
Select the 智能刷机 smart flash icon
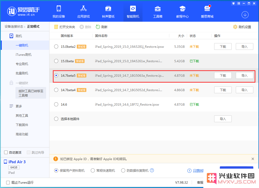tap(133, 9)
